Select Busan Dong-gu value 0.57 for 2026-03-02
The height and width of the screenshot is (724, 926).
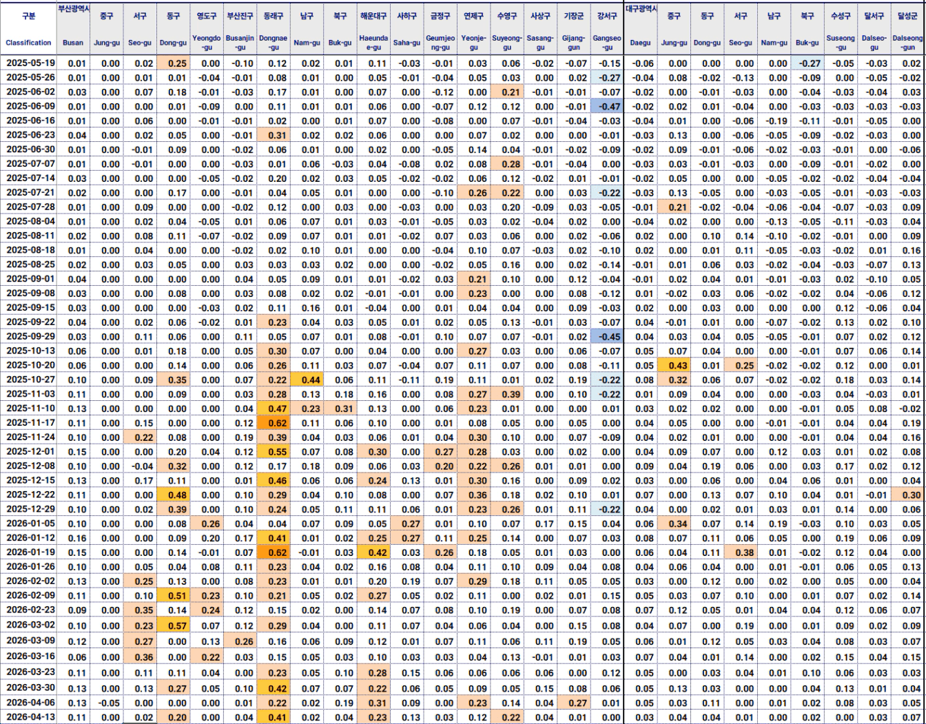pos(174,625)
